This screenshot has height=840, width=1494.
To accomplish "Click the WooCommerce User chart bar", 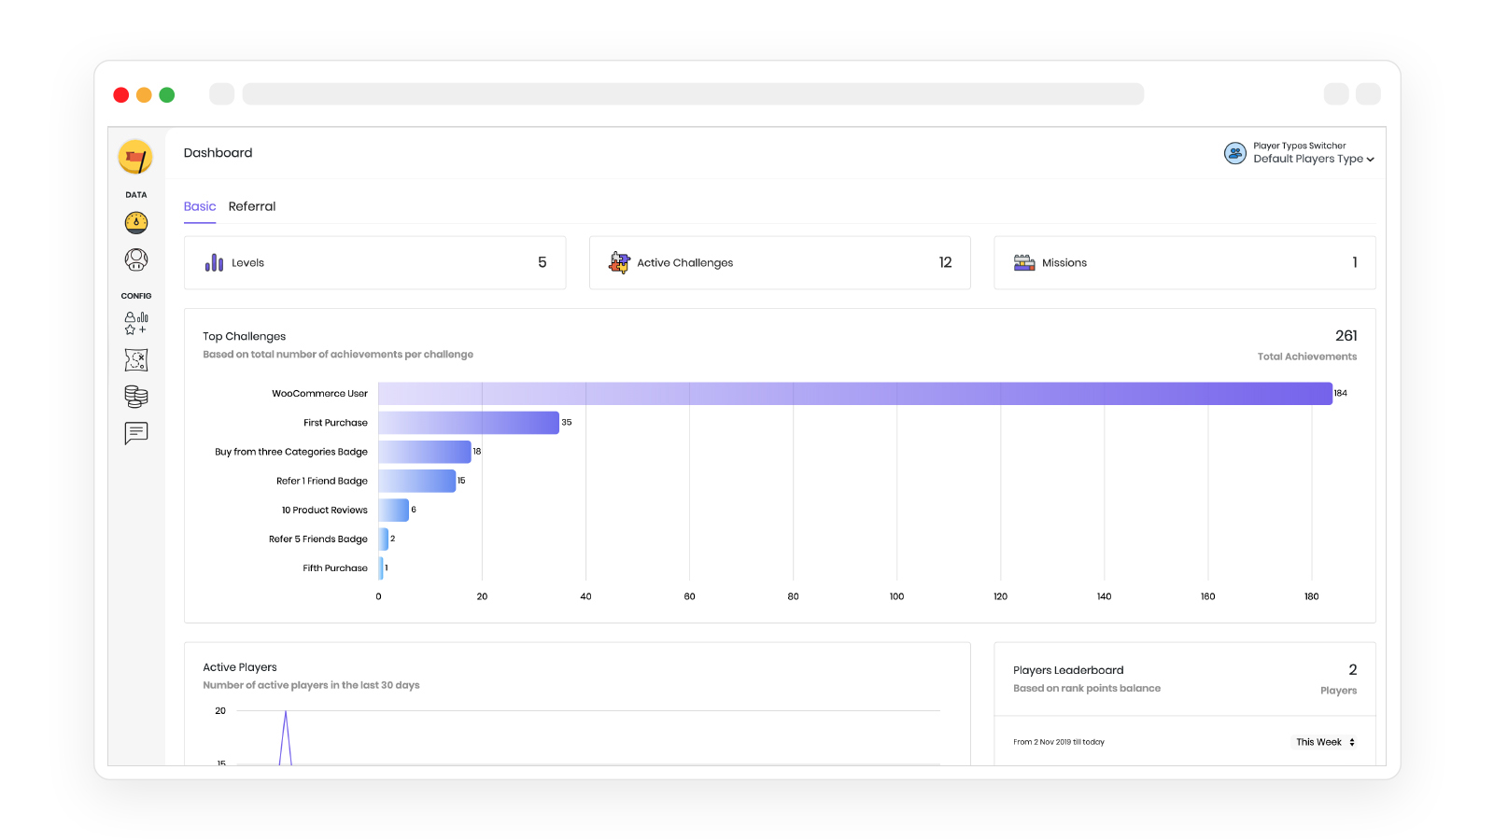I will tap(855, 393).
